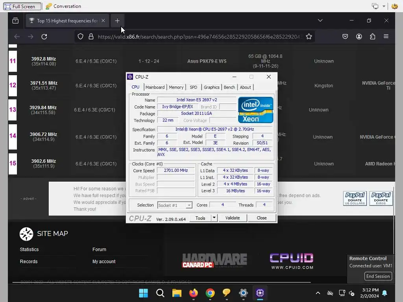Open a new browser tab
403x302 pixels.
tap(117, 20)
